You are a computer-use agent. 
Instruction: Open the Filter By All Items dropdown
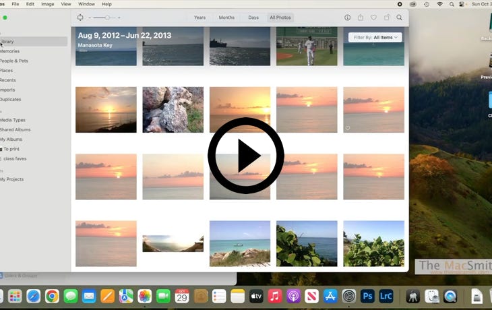point(375,37)
